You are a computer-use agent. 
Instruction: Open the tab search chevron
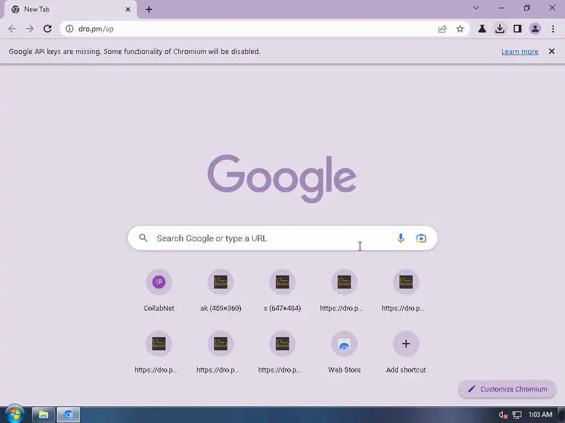476,8
